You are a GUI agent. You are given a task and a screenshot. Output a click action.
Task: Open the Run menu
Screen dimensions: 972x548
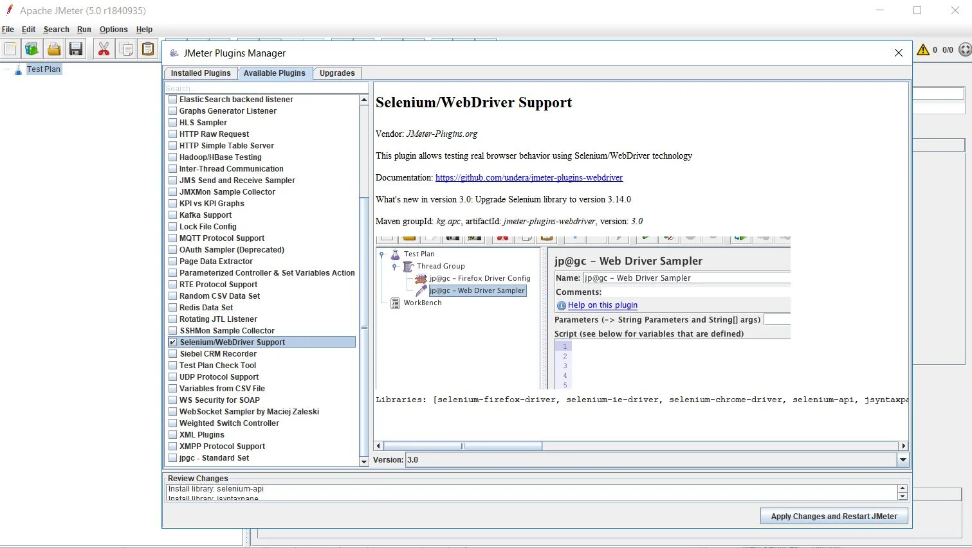click(84, 30)
